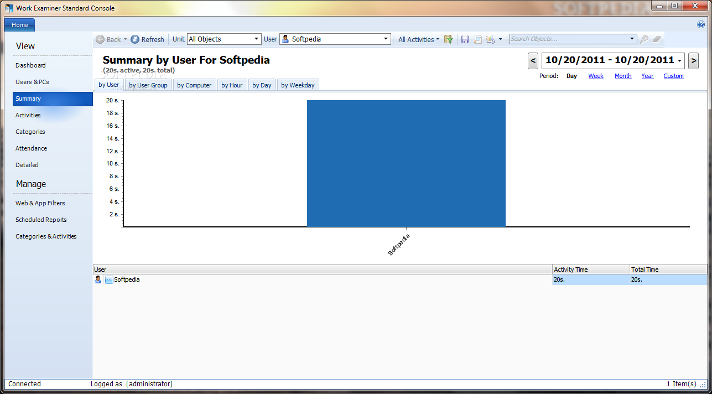Click the 20s. Total Time cell
712x394 pixels.
pyautogui.click(x=668, y=279)
